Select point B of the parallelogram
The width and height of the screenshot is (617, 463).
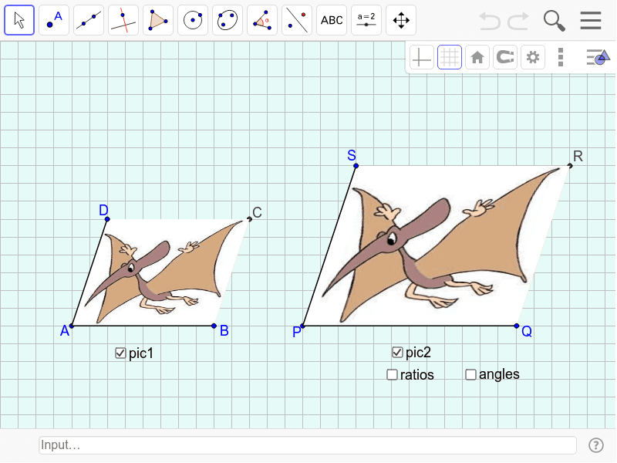pos(214,326)
